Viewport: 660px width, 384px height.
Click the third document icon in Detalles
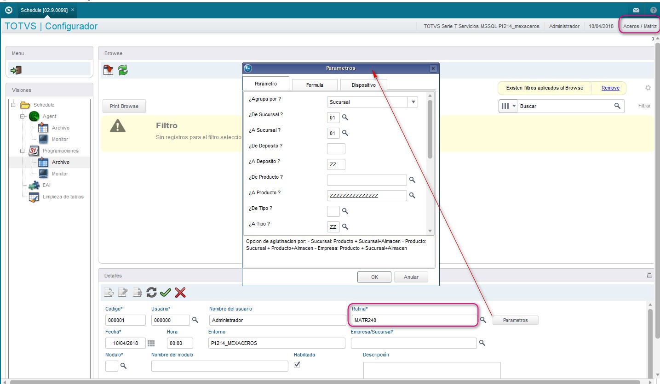137,292
